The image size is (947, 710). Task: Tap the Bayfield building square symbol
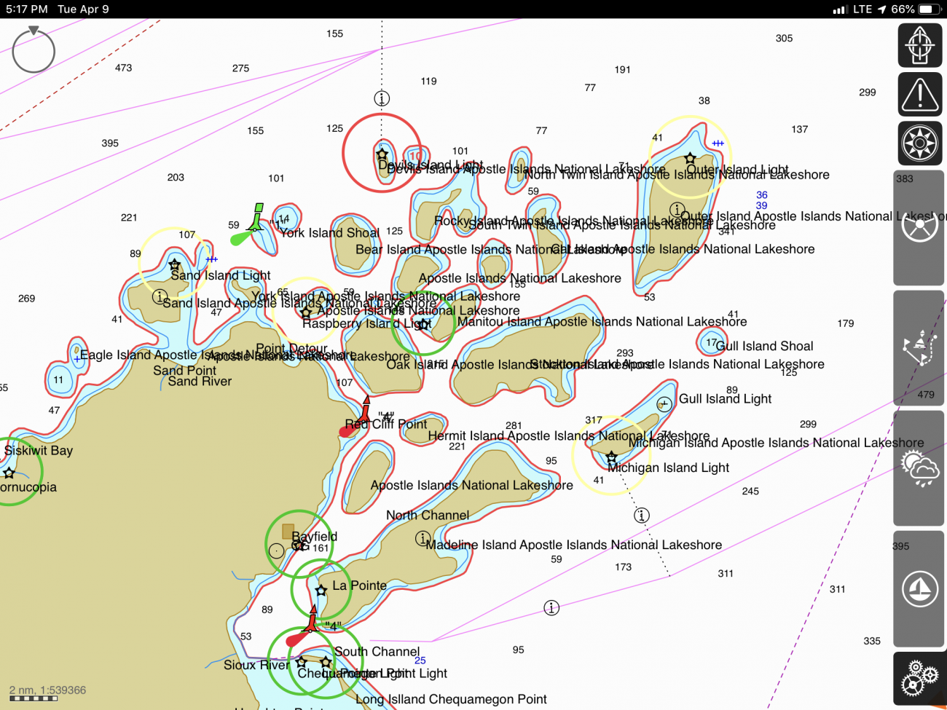point(288,532)
